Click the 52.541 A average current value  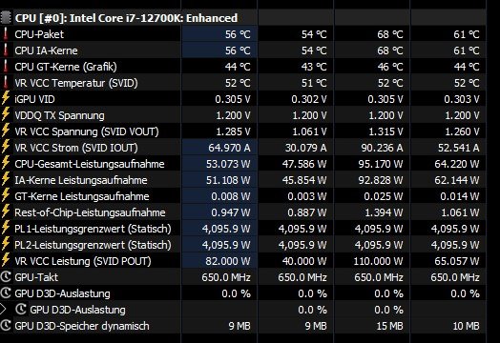coord(459,148)
